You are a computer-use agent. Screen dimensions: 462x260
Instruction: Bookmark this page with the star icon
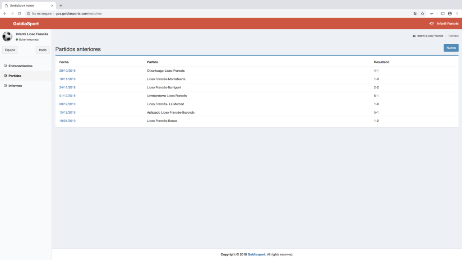point(422,14)
